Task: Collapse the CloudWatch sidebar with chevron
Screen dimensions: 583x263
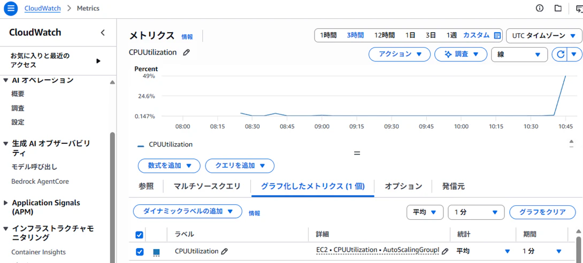Action: coord(103,33)
